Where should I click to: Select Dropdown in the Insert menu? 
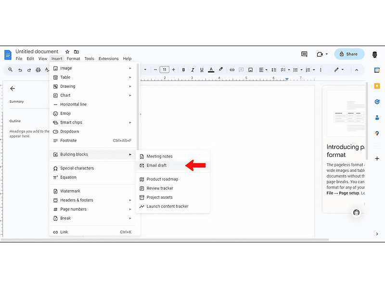point(93,132)
